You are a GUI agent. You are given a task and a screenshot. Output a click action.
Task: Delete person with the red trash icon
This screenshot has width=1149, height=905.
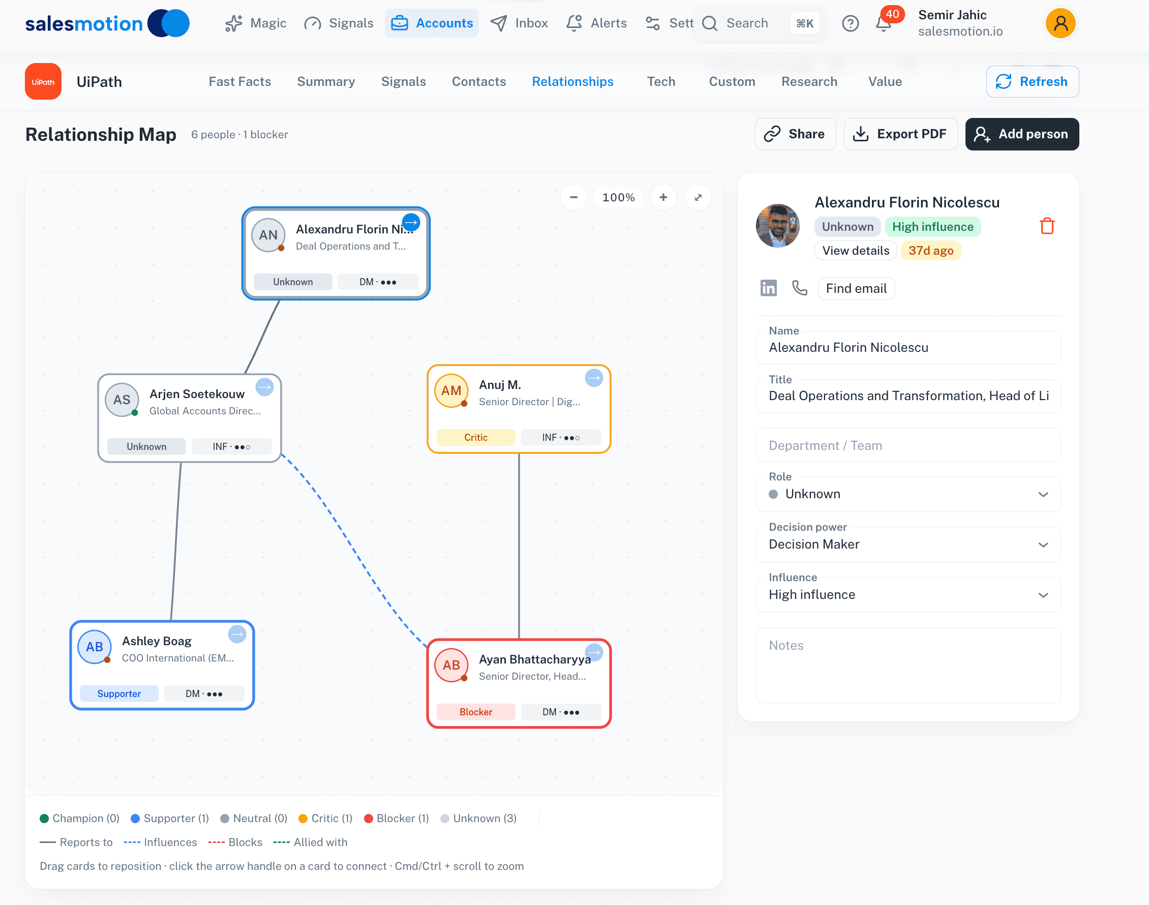point(1047,226)
